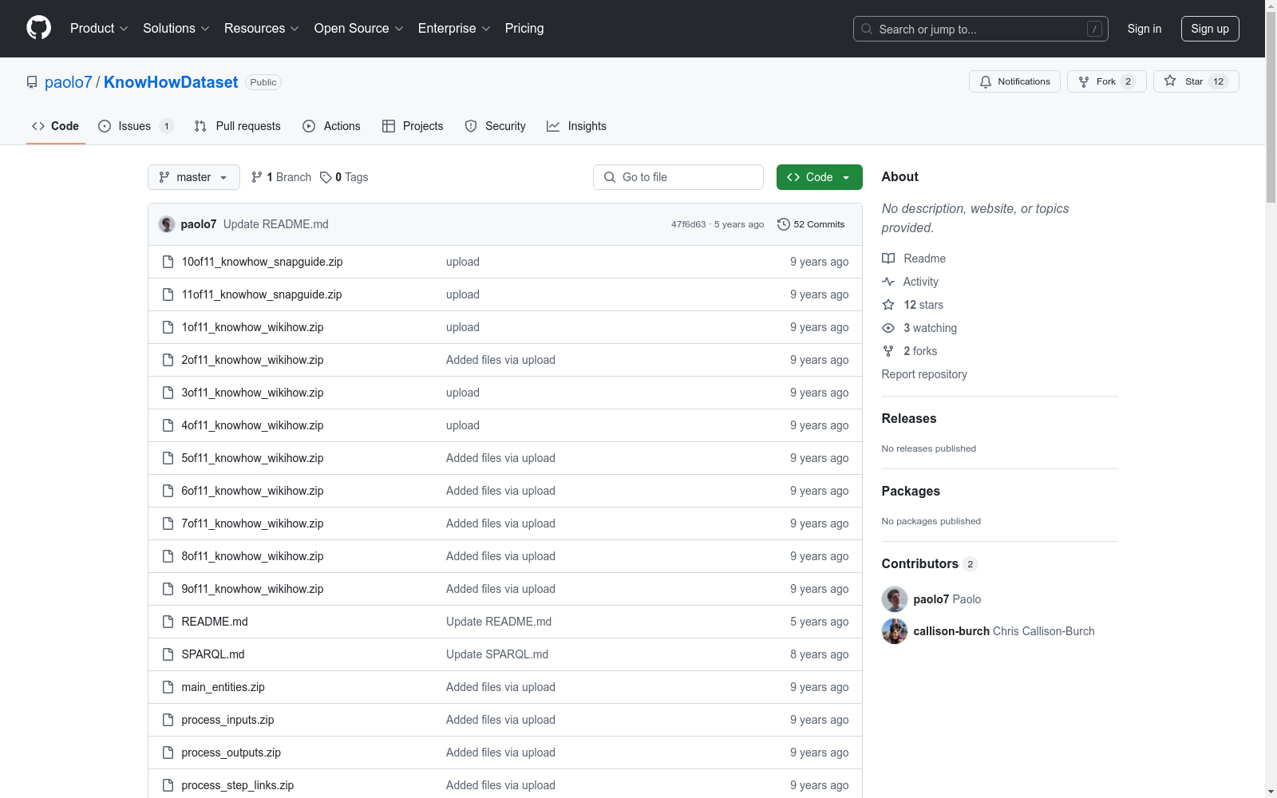The width and height of the screenshot is (1277, 798).
Task: Click the Notifications button
Action: tap(1014, 81)
